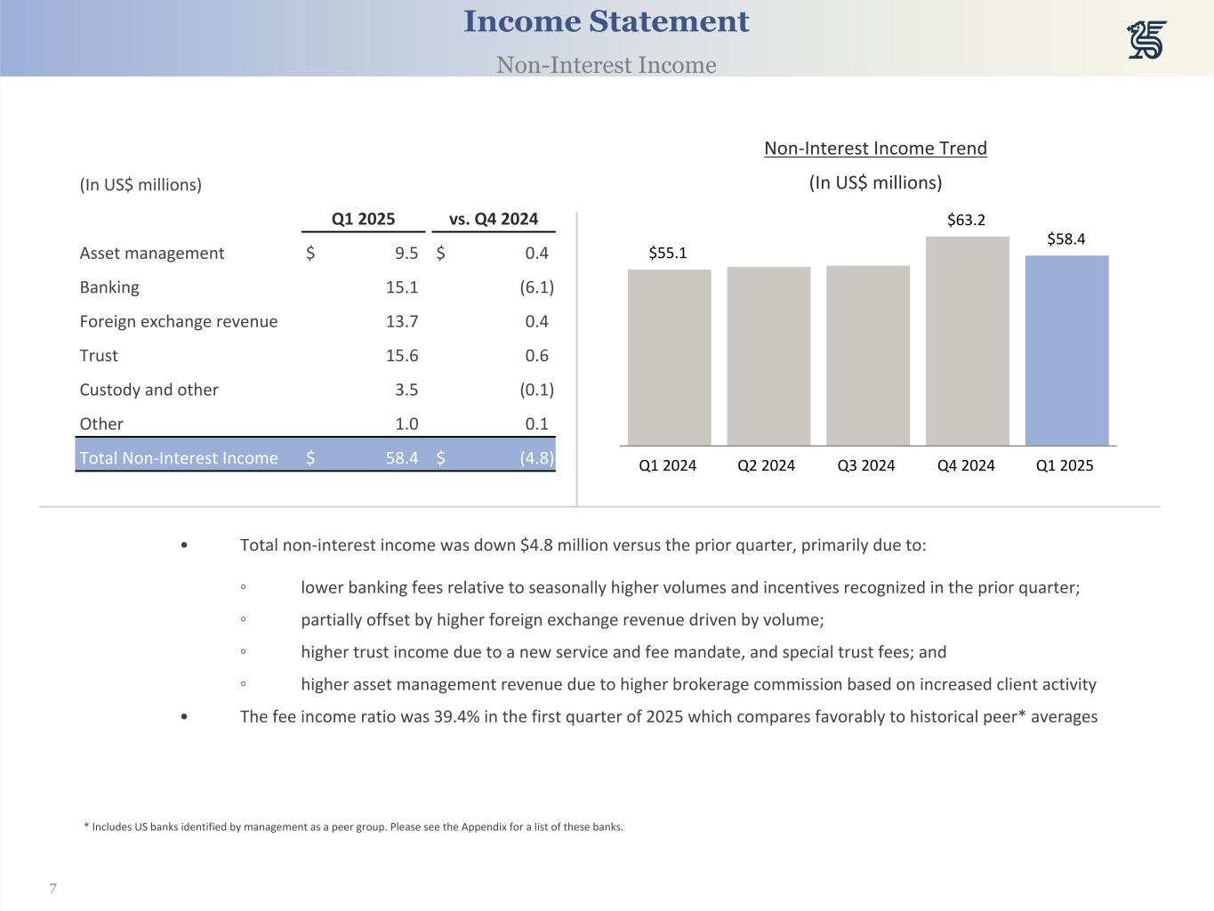Image resolution: width=1214 pixels, height=911 pixels.
Task: Select the Q1 2025 column header
Action: point(363,219)
